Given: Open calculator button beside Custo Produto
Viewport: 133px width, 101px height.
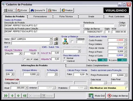Looking at the screenshot, I should pyautogui.click(x=125, y=40).
